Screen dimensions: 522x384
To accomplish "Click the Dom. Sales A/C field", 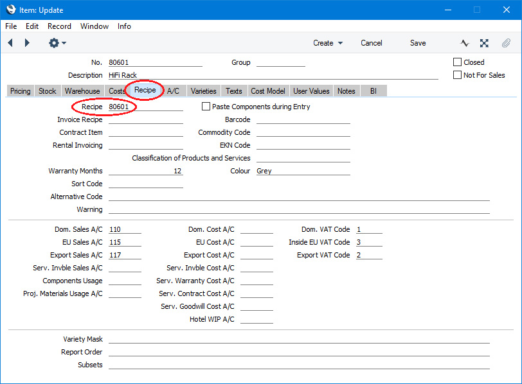I will click(x=125, y=229).
